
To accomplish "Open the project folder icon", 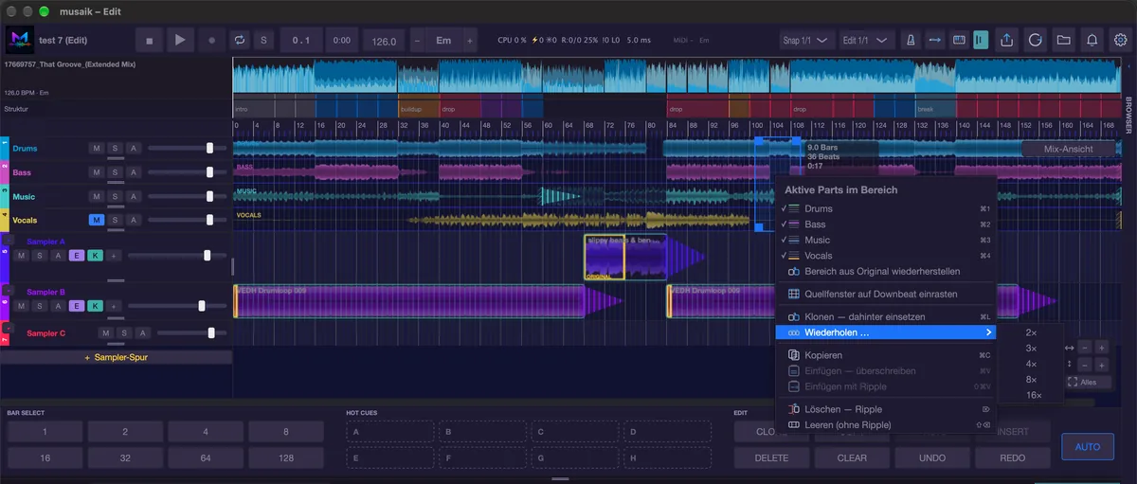I will tap(1064, 41).
